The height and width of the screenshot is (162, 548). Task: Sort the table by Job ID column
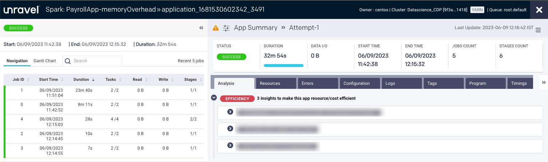coord(19,79)
